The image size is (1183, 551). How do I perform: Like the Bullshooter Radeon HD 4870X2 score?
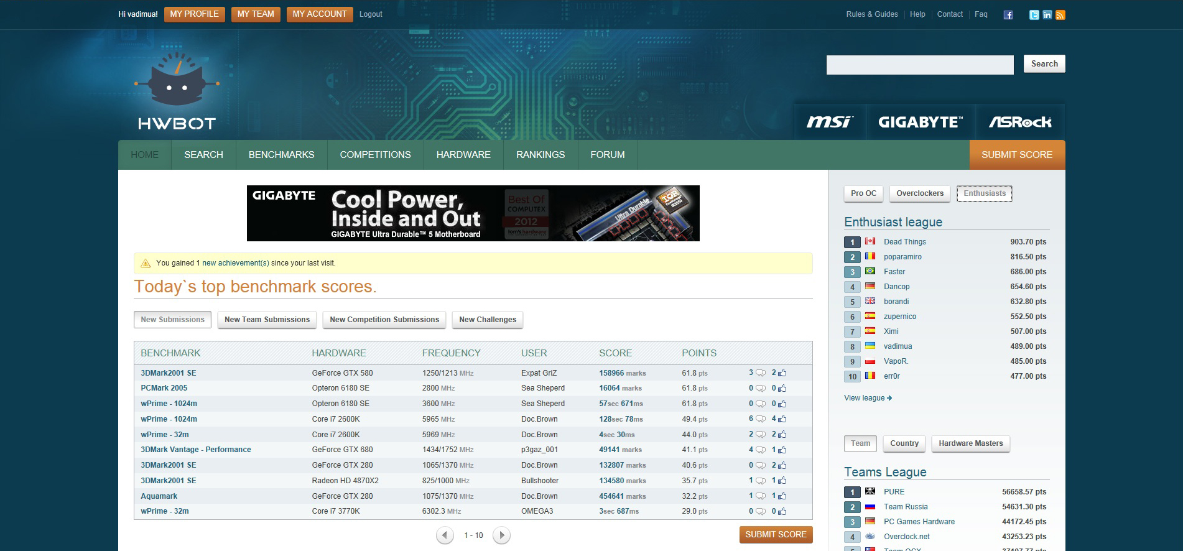pos(782,481)
